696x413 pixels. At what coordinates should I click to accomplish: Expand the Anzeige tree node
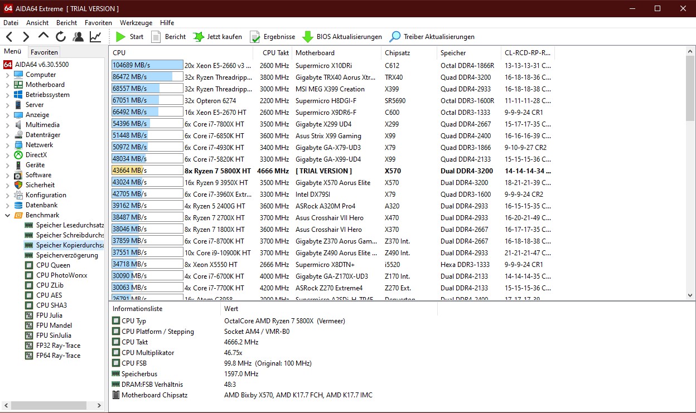[x=7, y=115]
